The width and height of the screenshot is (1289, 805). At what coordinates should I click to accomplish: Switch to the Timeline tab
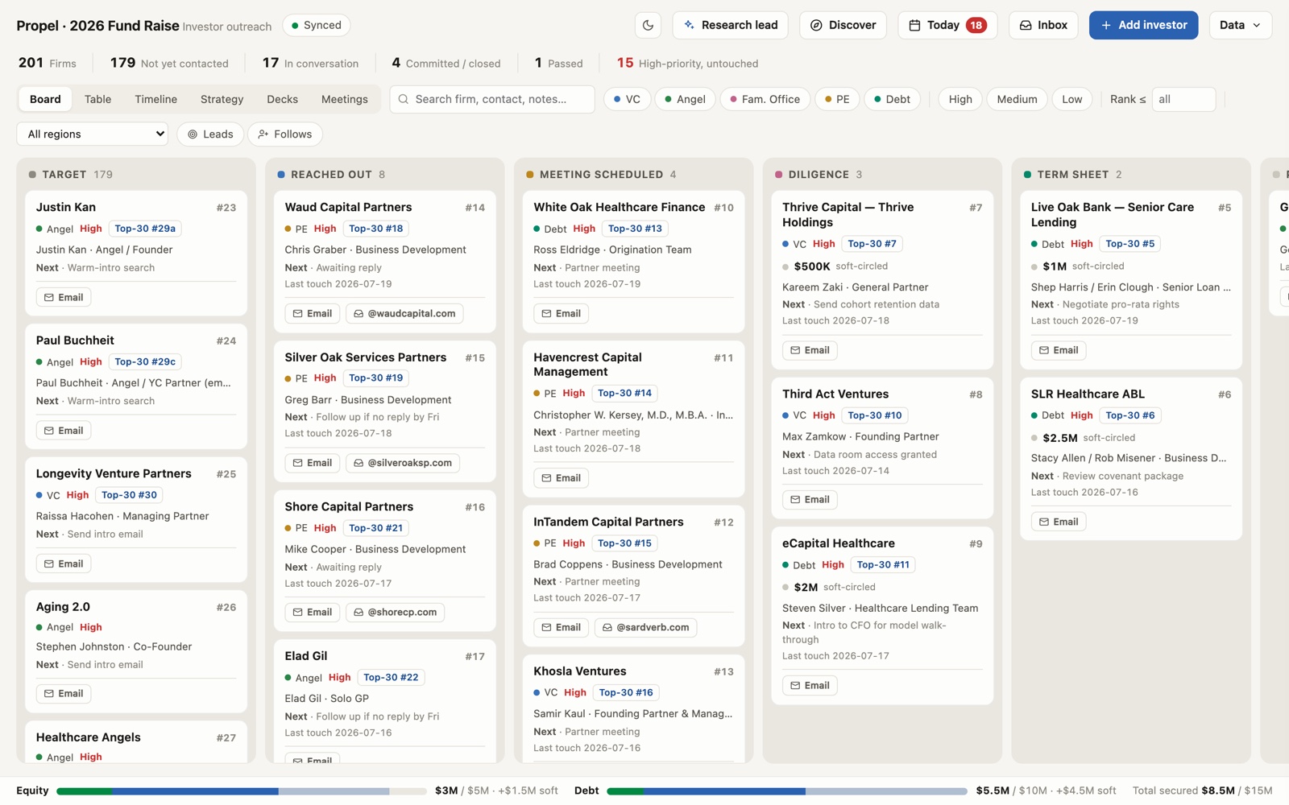[x=155, y=99]
